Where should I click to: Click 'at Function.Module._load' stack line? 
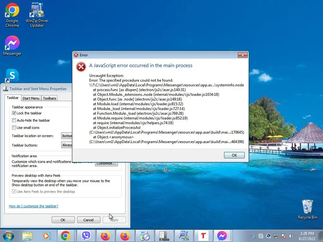click(x=138, y=113)
